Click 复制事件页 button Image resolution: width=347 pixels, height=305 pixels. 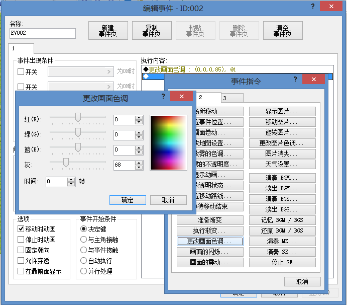tap(152, 30)
